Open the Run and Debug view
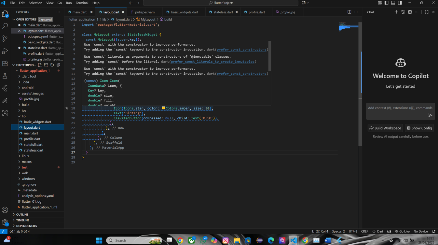 pos(5,51)
